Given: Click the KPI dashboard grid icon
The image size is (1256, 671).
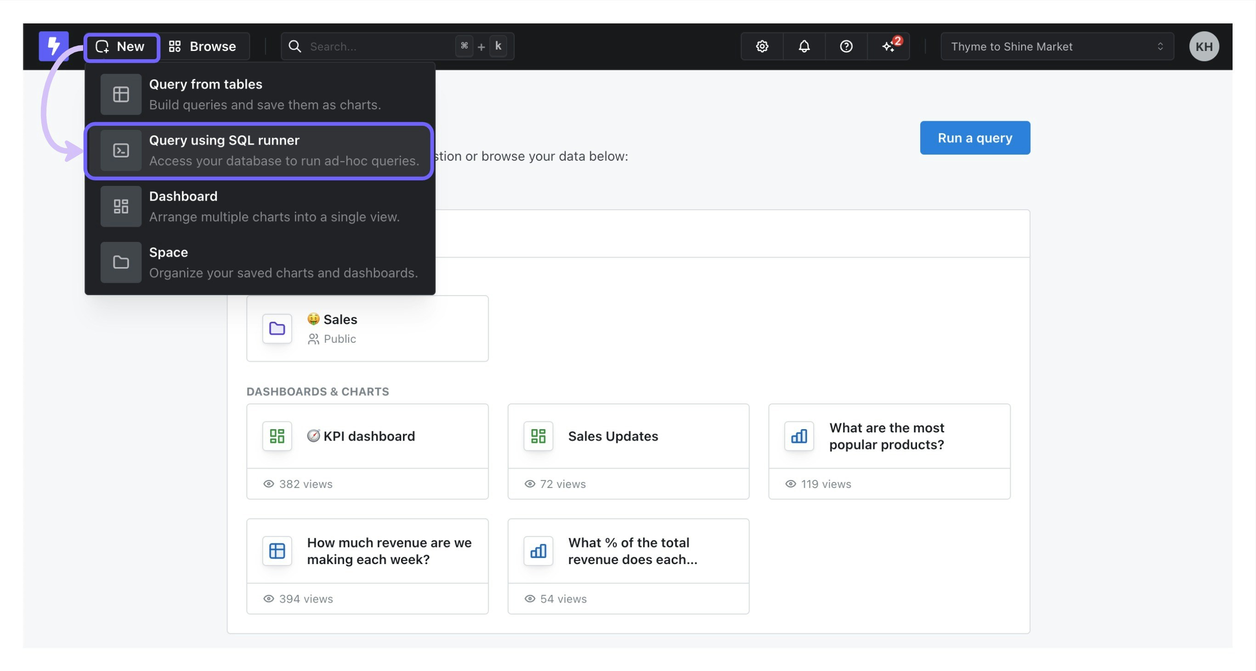Looking at the screenshot, I should tap(277, 436).
